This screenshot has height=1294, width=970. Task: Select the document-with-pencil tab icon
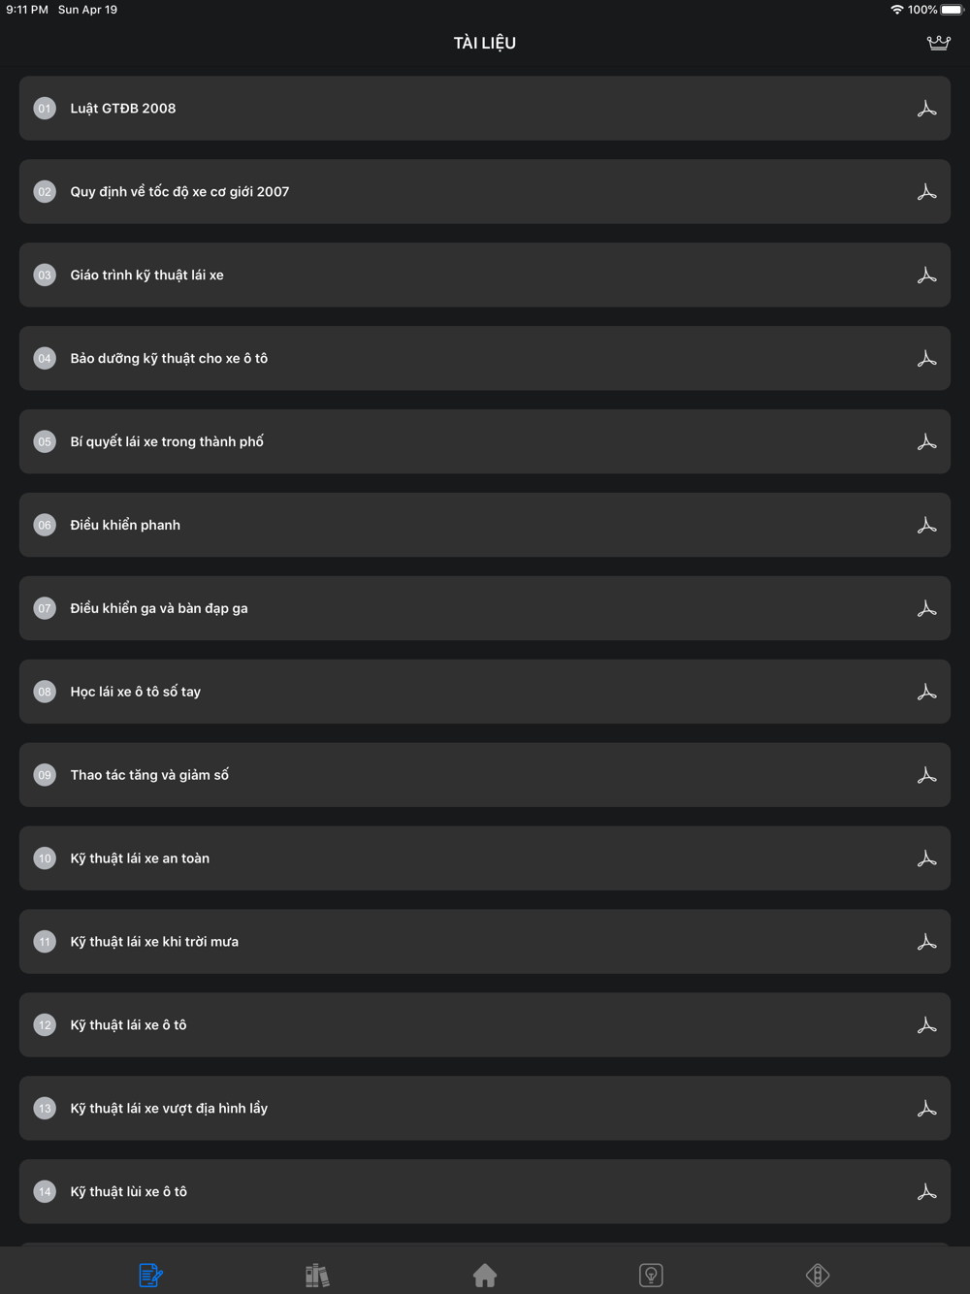pyautogui.click(x=150, y=1275)
